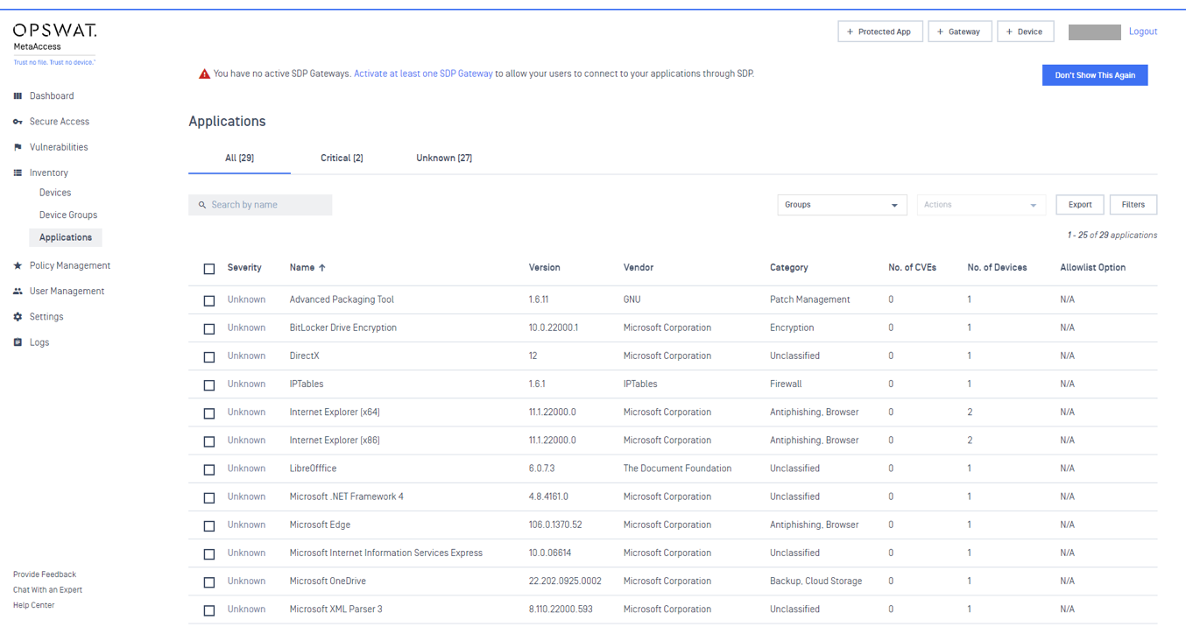Viewport: 1186px width, 641px height.
Task: Check the Microsoft OneDrive row checkbox
Action: [x=209, y=582]
